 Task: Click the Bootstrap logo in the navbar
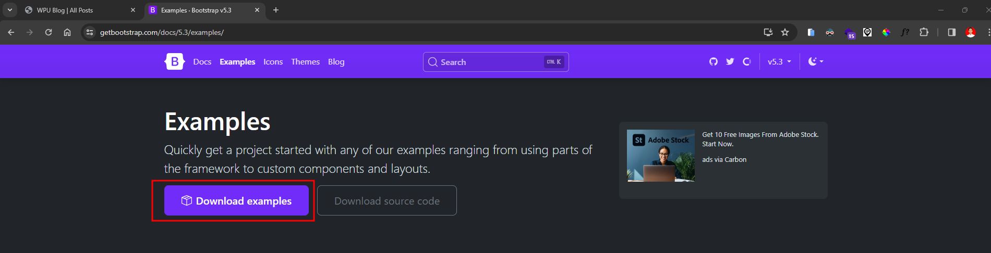[x=174, y=61]
